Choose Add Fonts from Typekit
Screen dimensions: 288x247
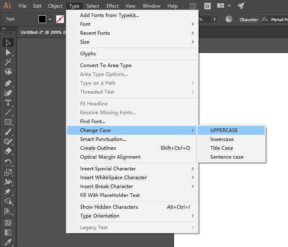pyautogui.click(x=132, y=15)
